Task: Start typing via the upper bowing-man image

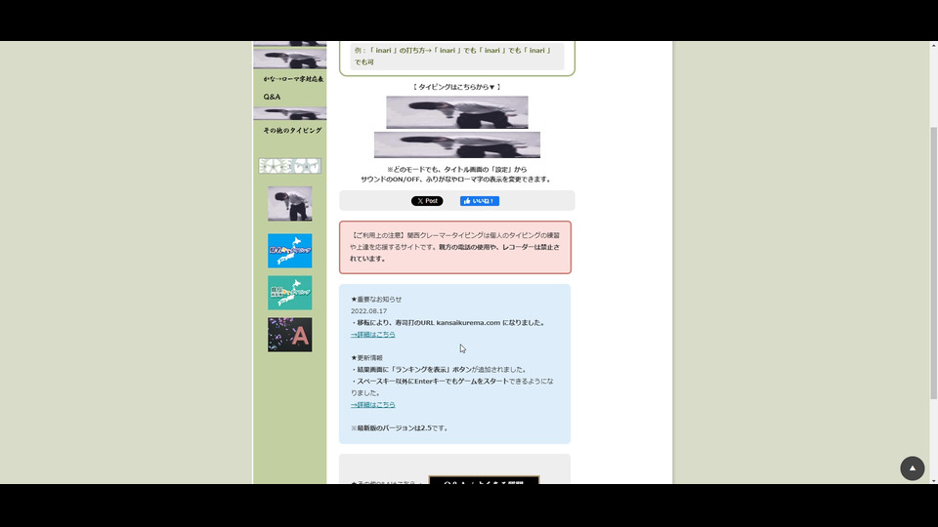Action: [457, 112]
